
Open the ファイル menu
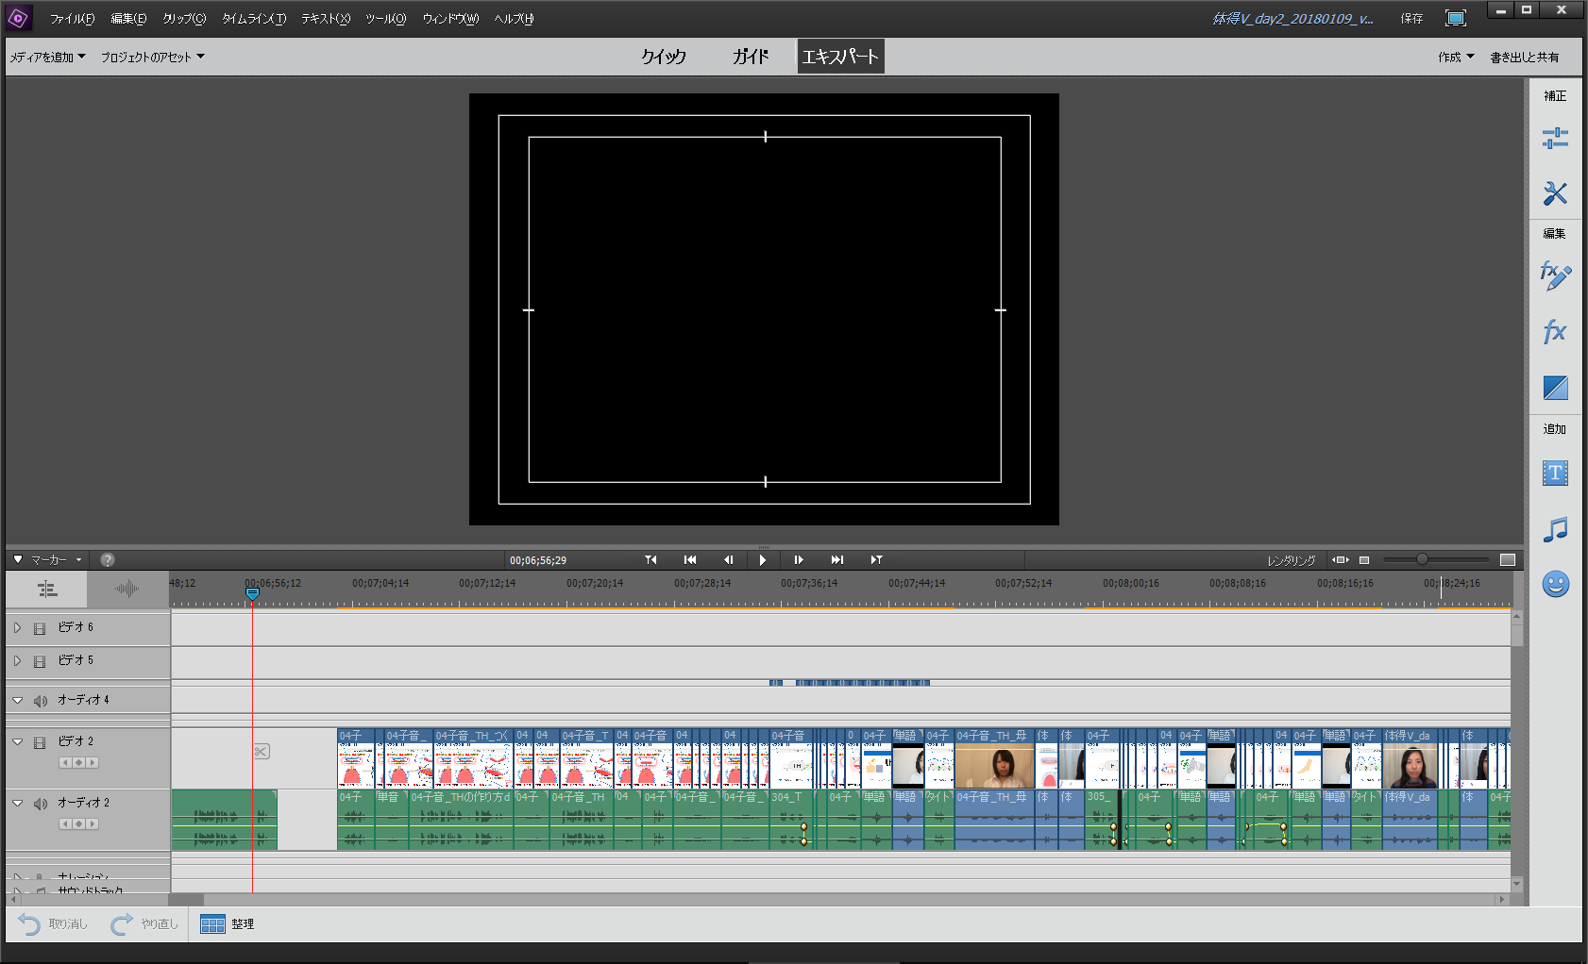point(73,19)
